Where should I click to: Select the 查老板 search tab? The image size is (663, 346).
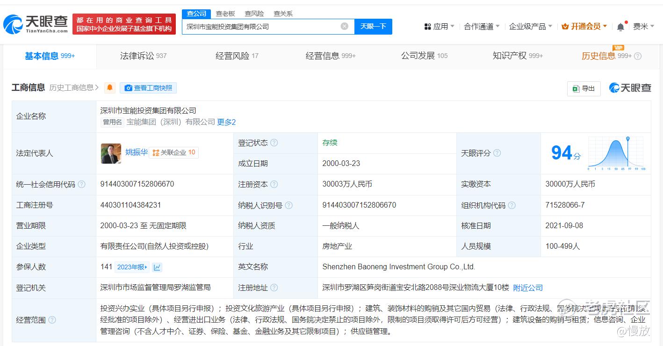click(x=225, y=14)
